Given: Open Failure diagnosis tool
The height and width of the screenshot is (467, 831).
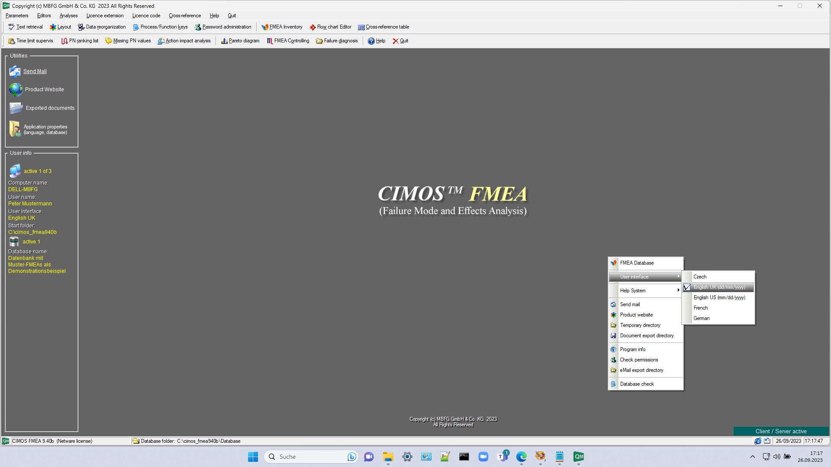Looking at the screenshot, I should coord(337,41).
